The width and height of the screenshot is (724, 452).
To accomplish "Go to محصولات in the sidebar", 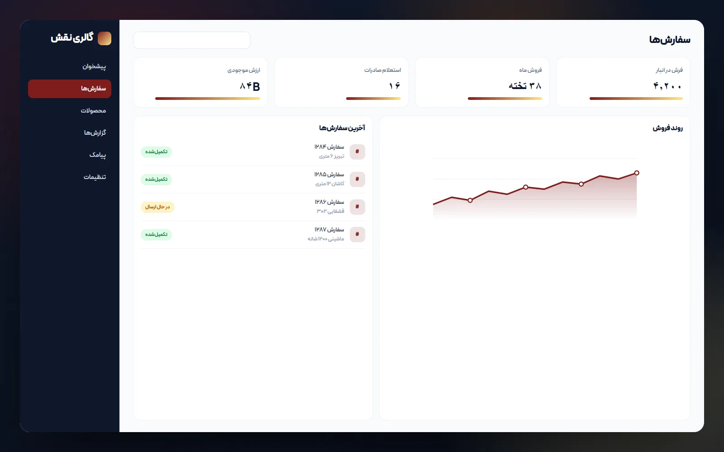I will click(70, 111).
